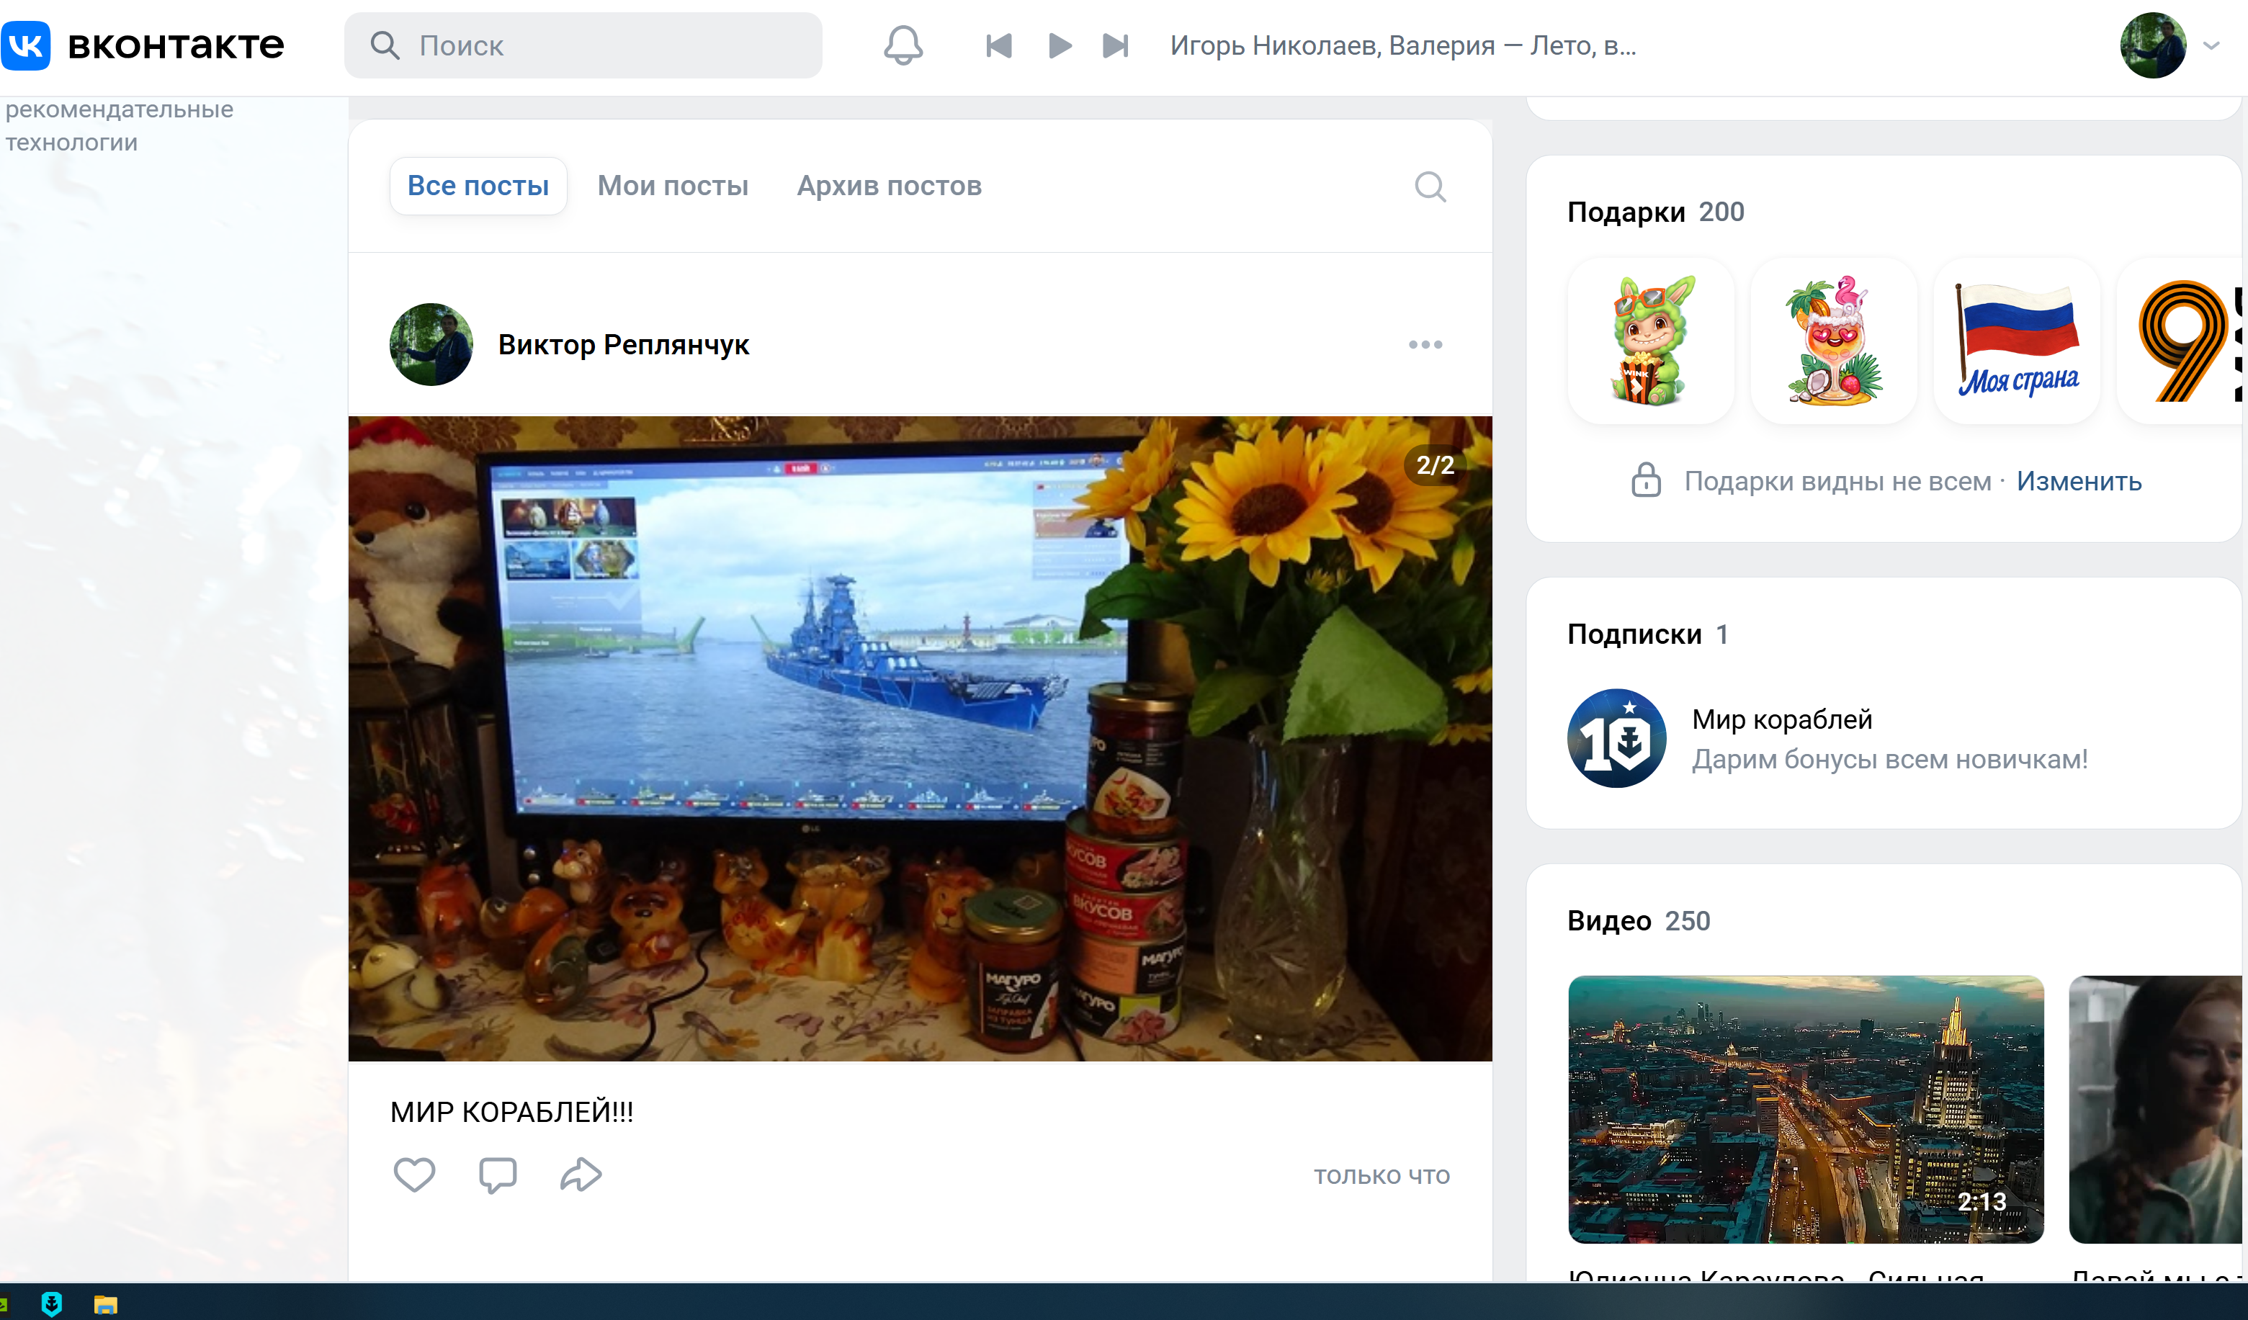Open the Архив постов tab
The width and height of the screenshot is (2248, 1320).
[x=890, y=186]
